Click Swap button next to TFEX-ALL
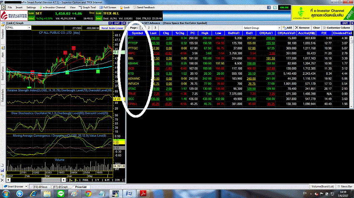The height and width of the screenshot is (198, 354). [x=99, y=13]
